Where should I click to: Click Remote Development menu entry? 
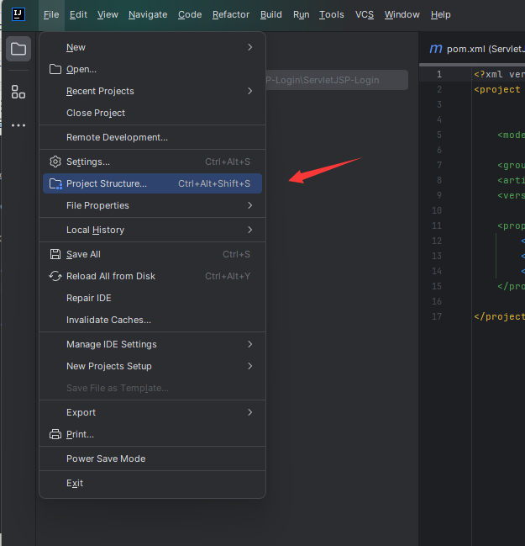pyautogui.click(x=117, y=137)
